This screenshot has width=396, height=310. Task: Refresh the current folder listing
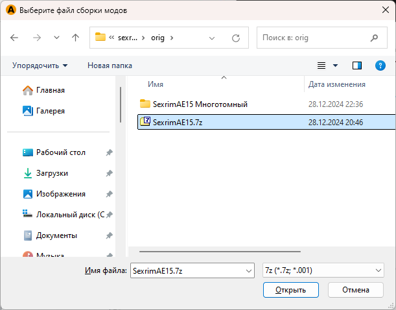[236, 38]
